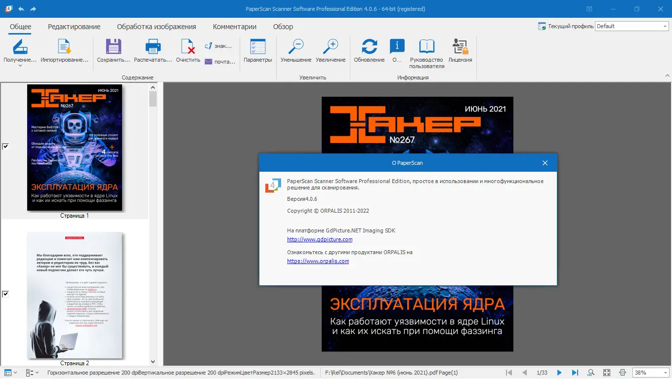This screenshot has width=672, height=379.
Task: Uncheck the Страница 2 page checkbox
Action: pos(5,294)
